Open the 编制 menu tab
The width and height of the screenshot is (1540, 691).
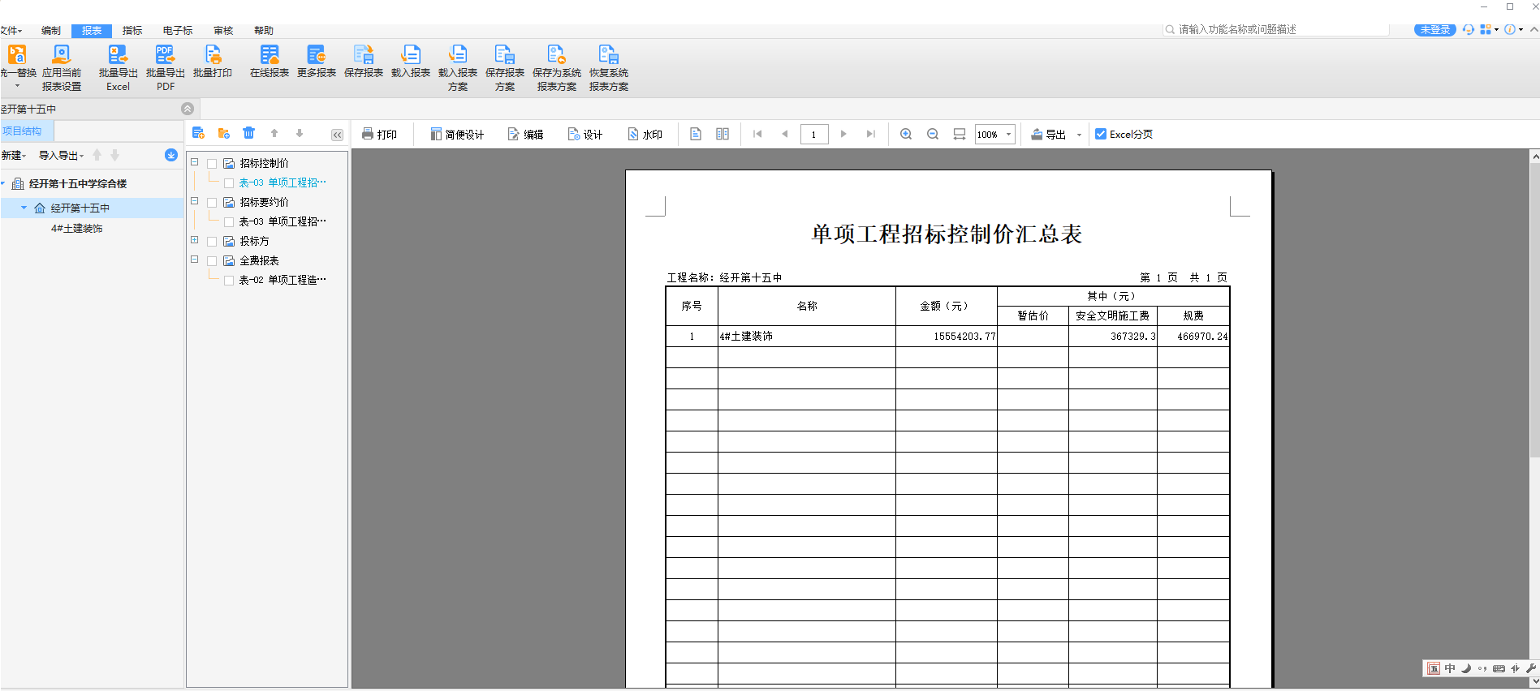pyautogui.click(x=51, y=31)
